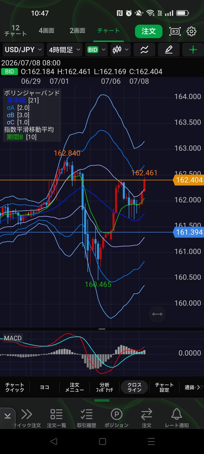This screenshot has width=204, height=454.
Task: Tap 07/06 date axis label
Action: click(x=111, y=81)
